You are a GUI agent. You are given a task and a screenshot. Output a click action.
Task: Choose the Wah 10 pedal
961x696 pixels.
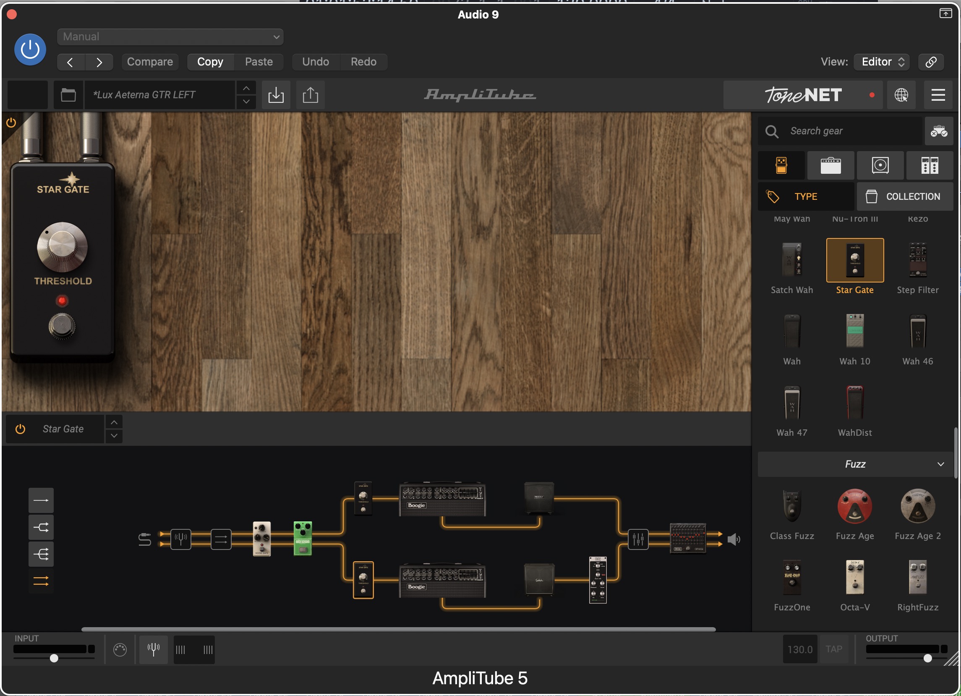point(855,332)
